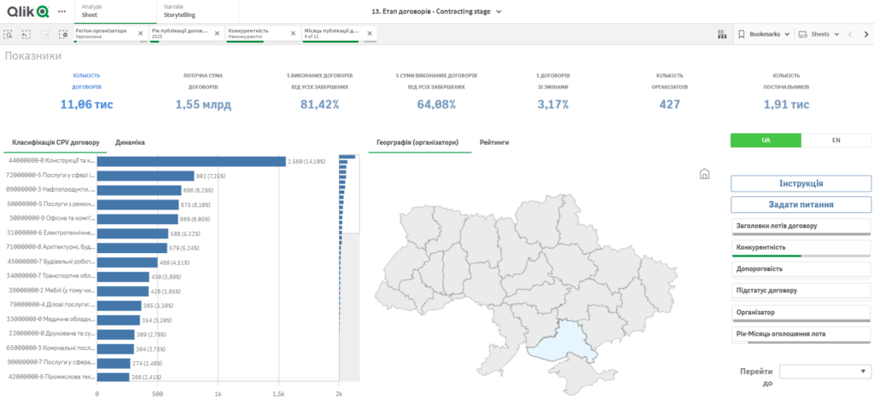Expand the Bookmarks dropdown
The width and height of the screenshot is (874, 403).
click(x=763, y=34)
